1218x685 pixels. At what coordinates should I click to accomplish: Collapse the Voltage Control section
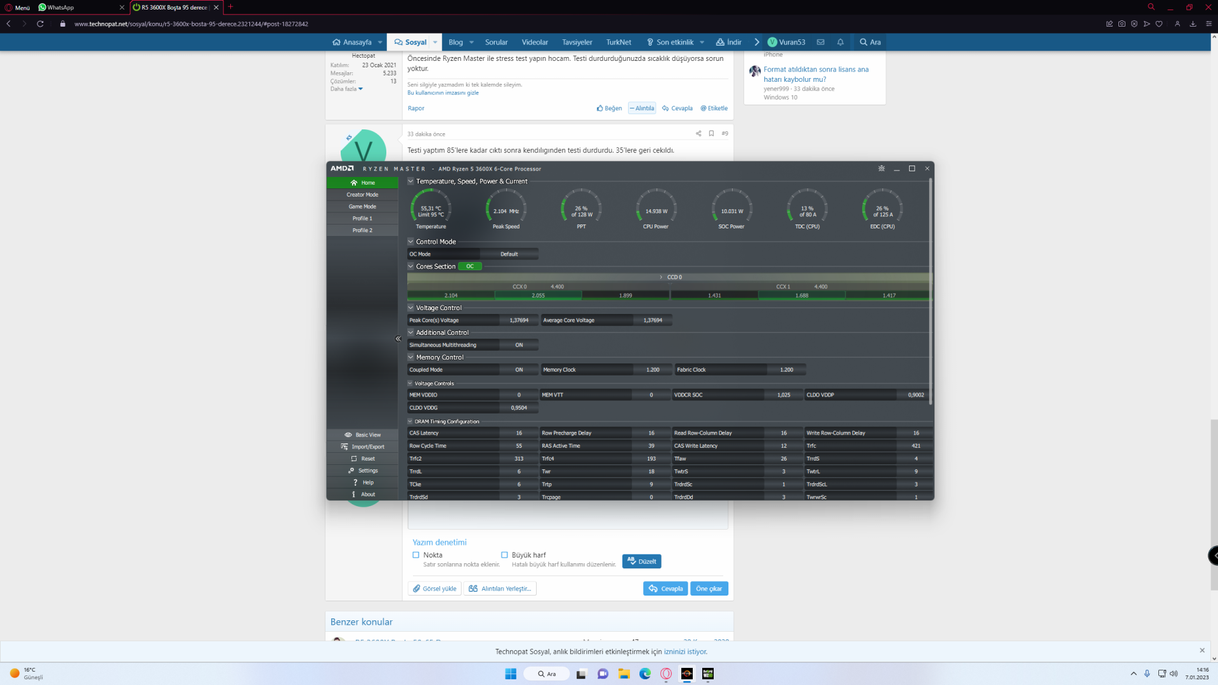pos(411,308)
